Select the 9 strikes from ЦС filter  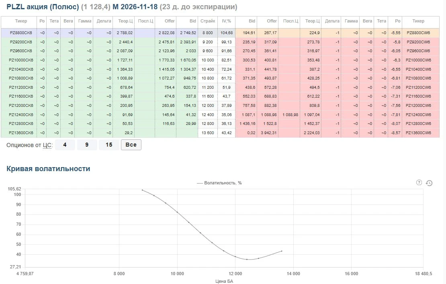87,145
